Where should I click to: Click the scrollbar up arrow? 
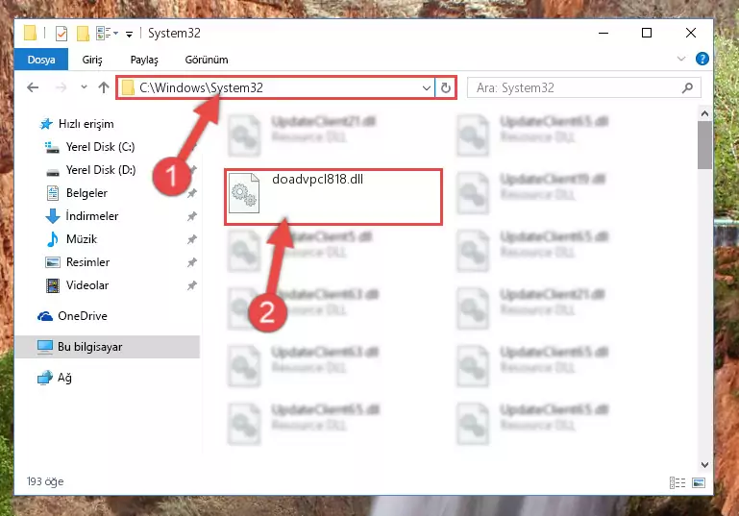click(704, 113)
